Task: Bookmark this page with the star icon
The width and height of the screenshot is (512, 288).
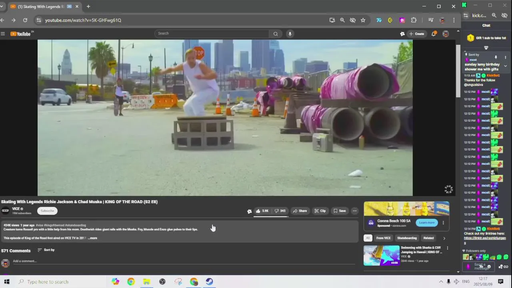Action: coord(363,20)
